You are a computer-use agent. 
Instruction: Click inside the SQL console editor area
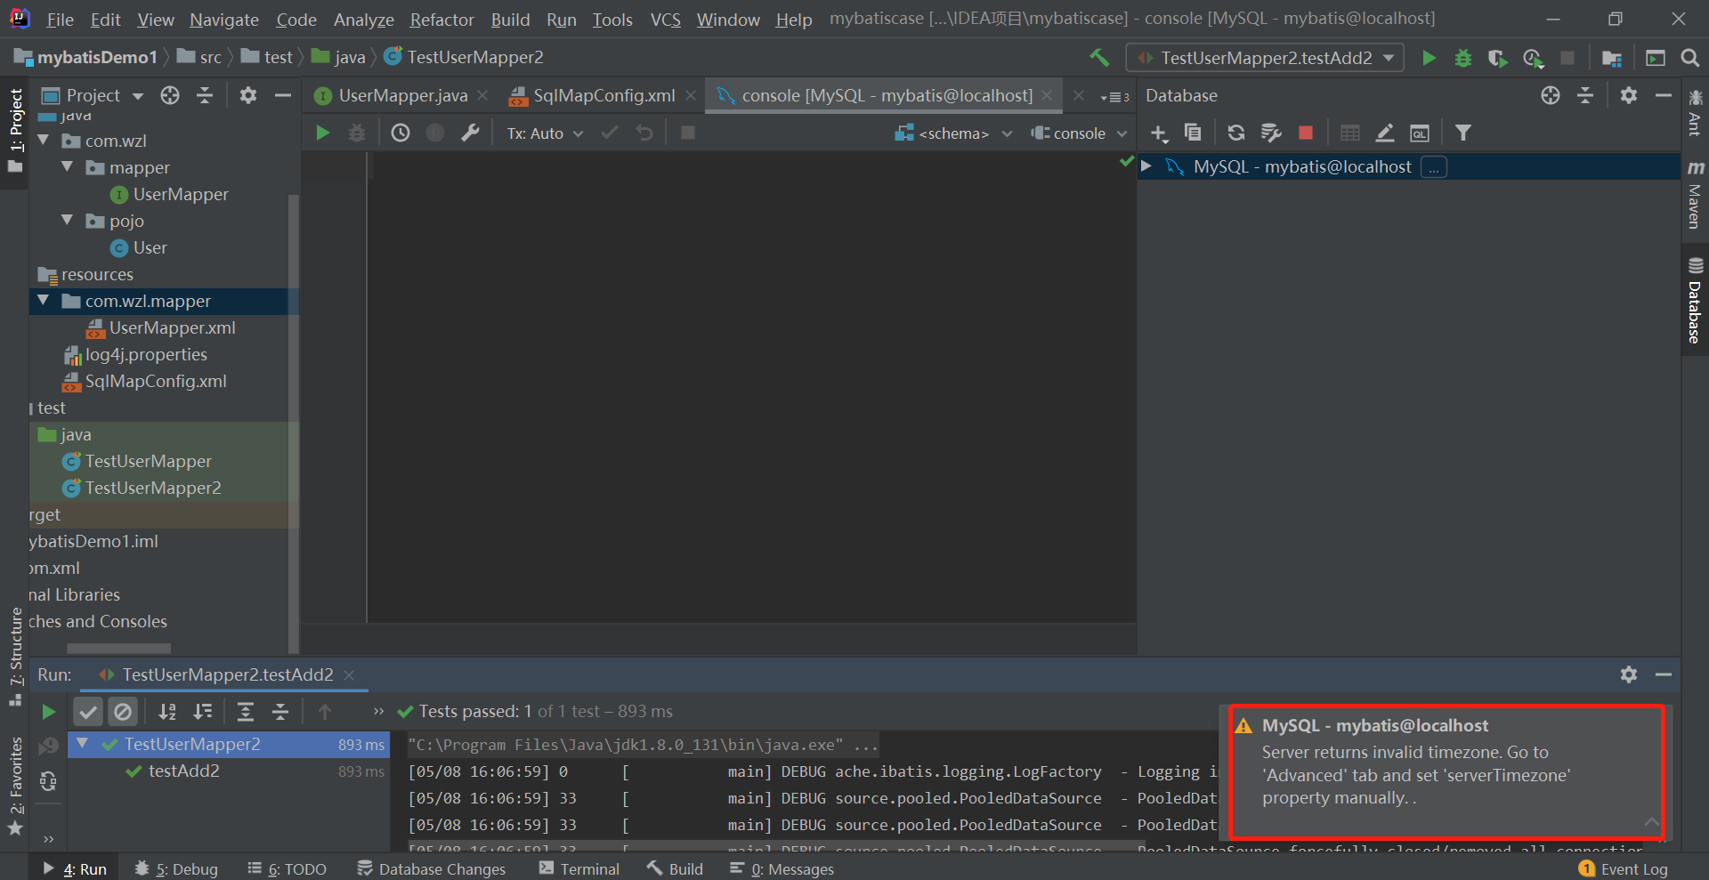750,387
